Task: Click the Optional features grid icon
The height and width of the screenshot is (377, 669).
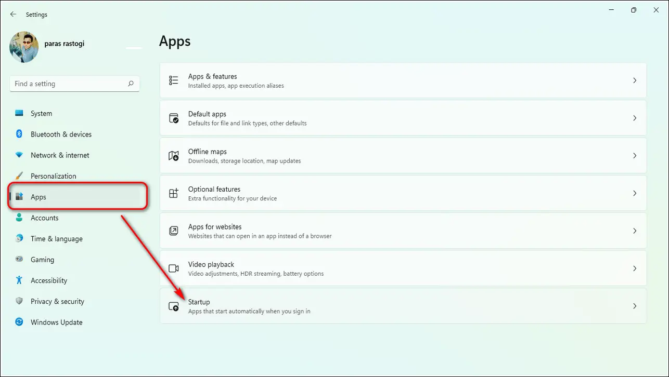Action: coord(174,193)
